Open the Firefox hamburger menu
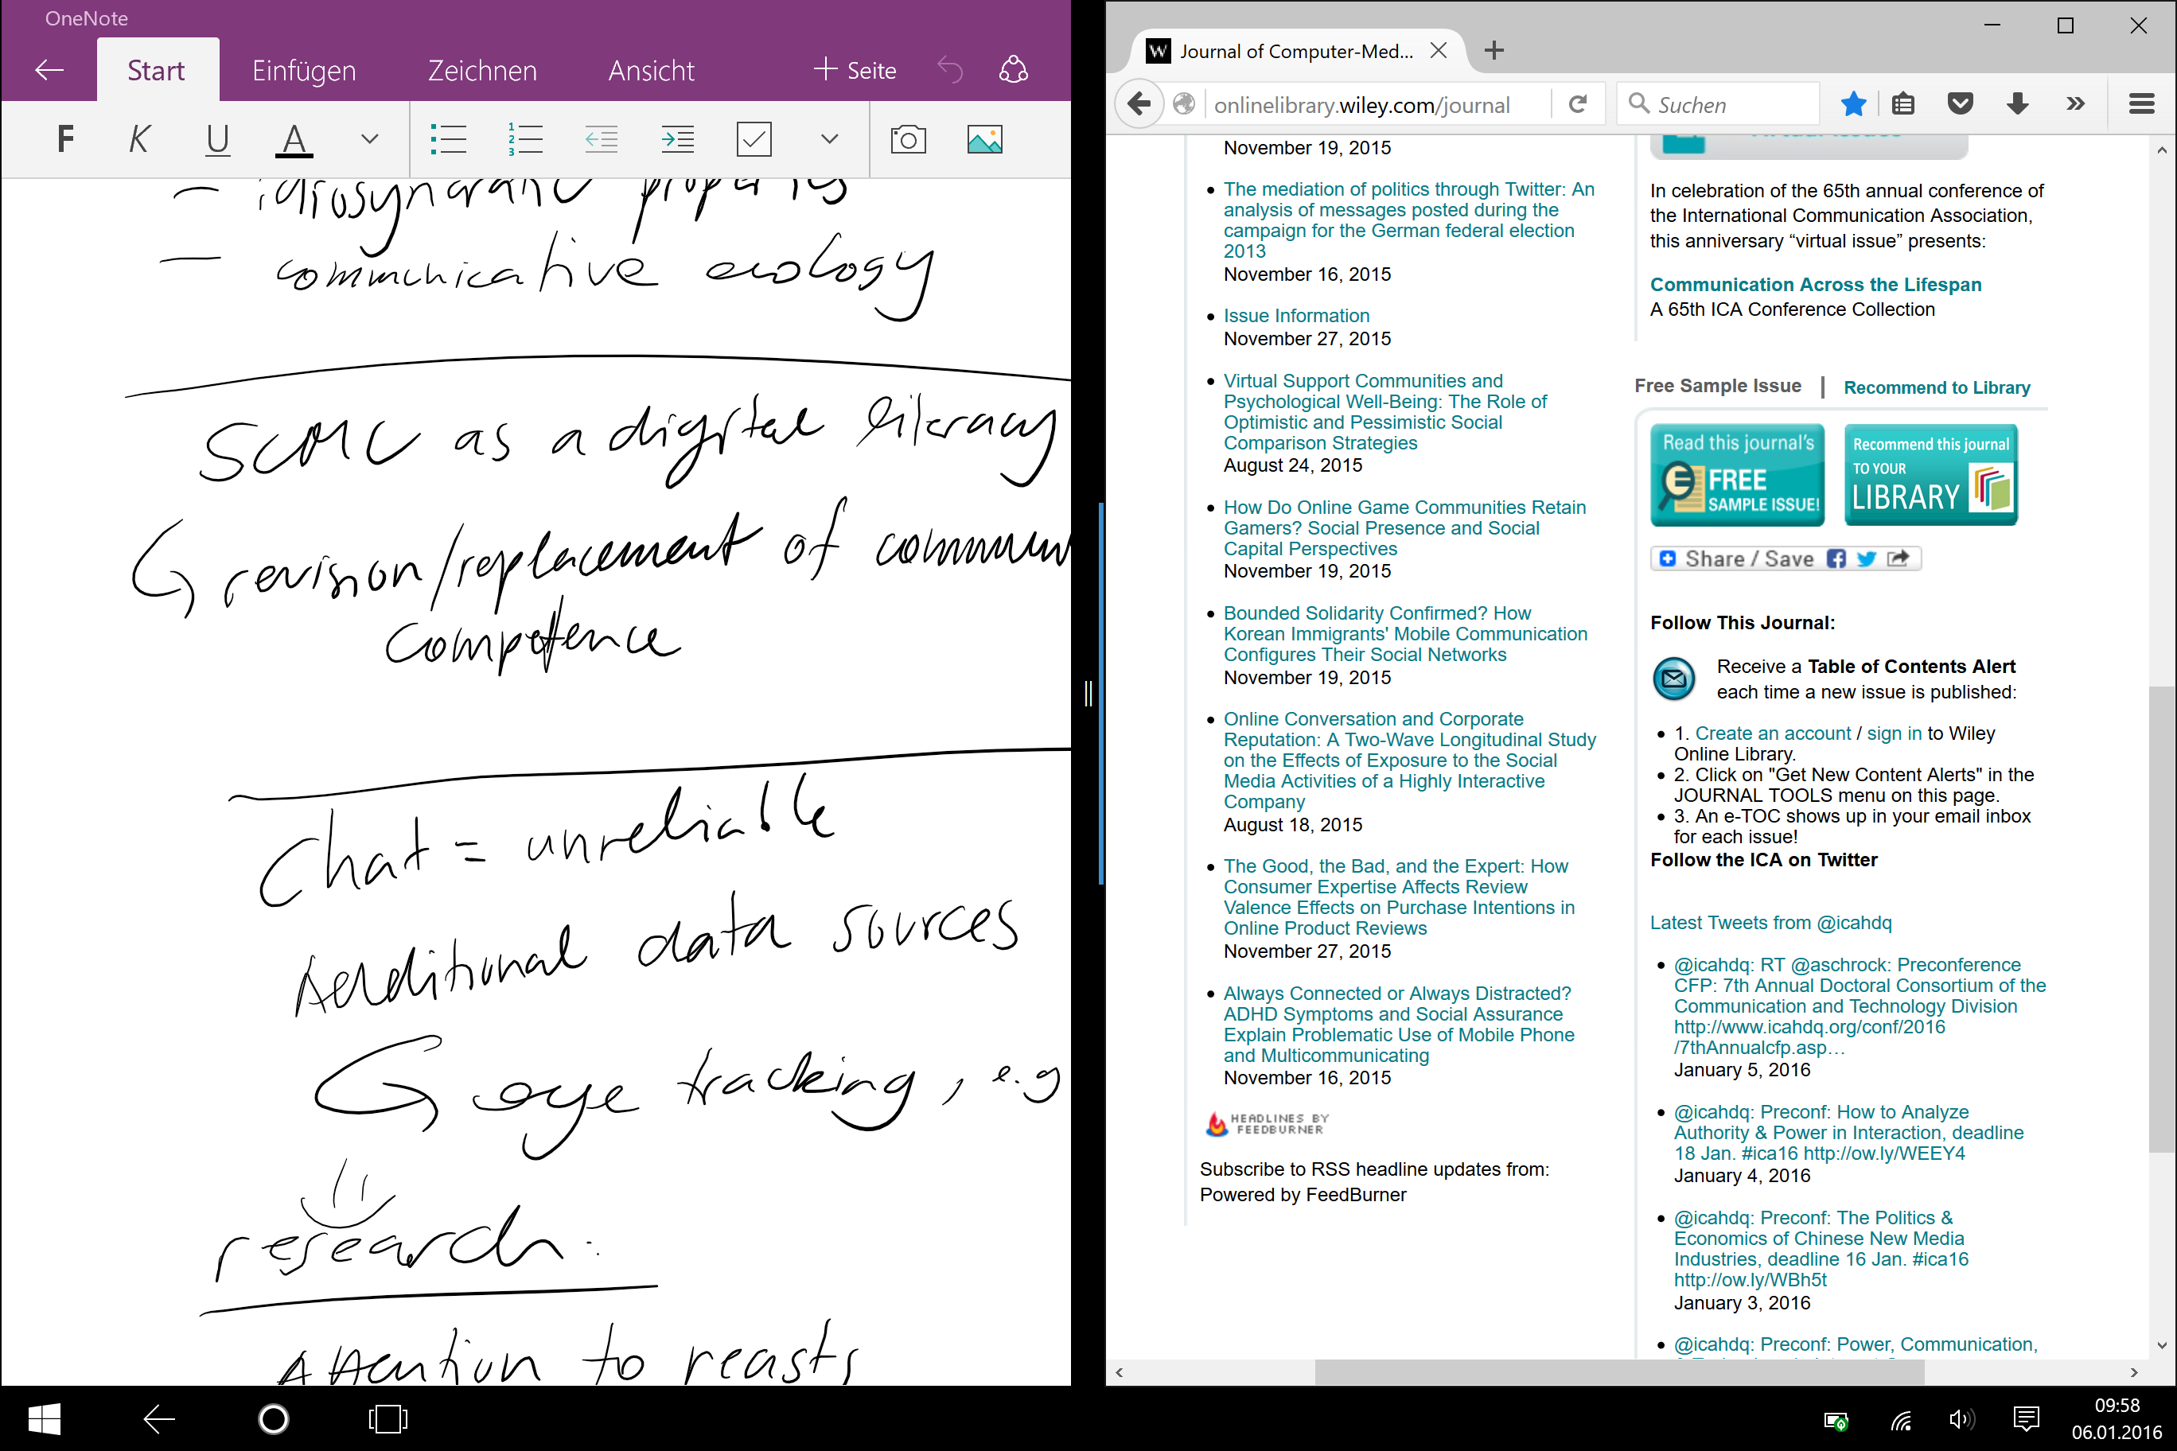 2142,104
